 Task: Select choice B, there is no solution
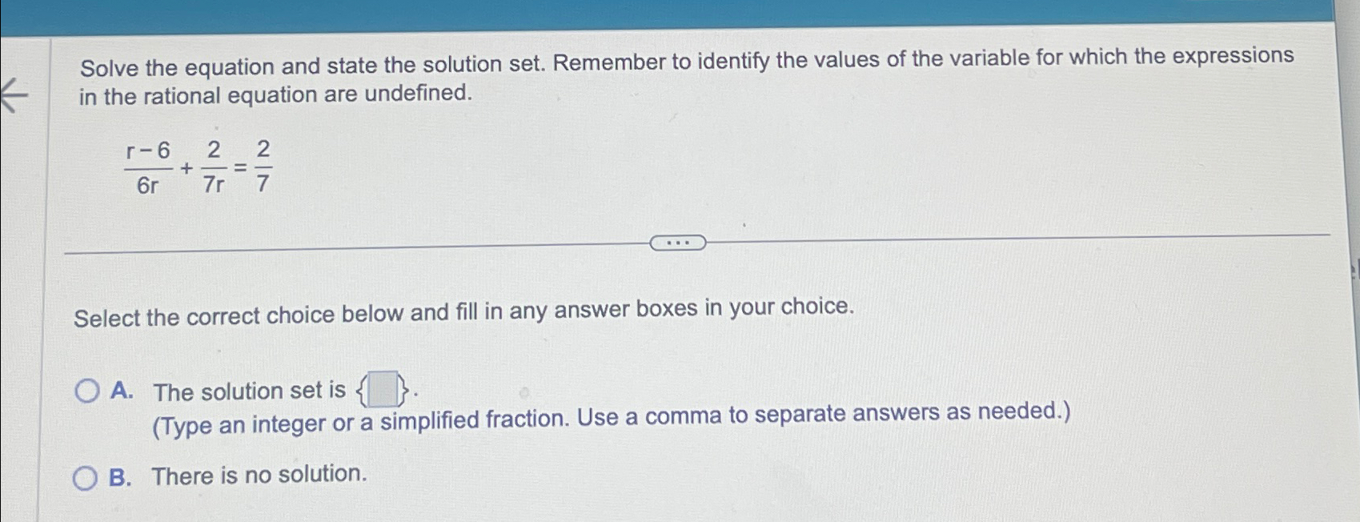(x=86, y=477)
